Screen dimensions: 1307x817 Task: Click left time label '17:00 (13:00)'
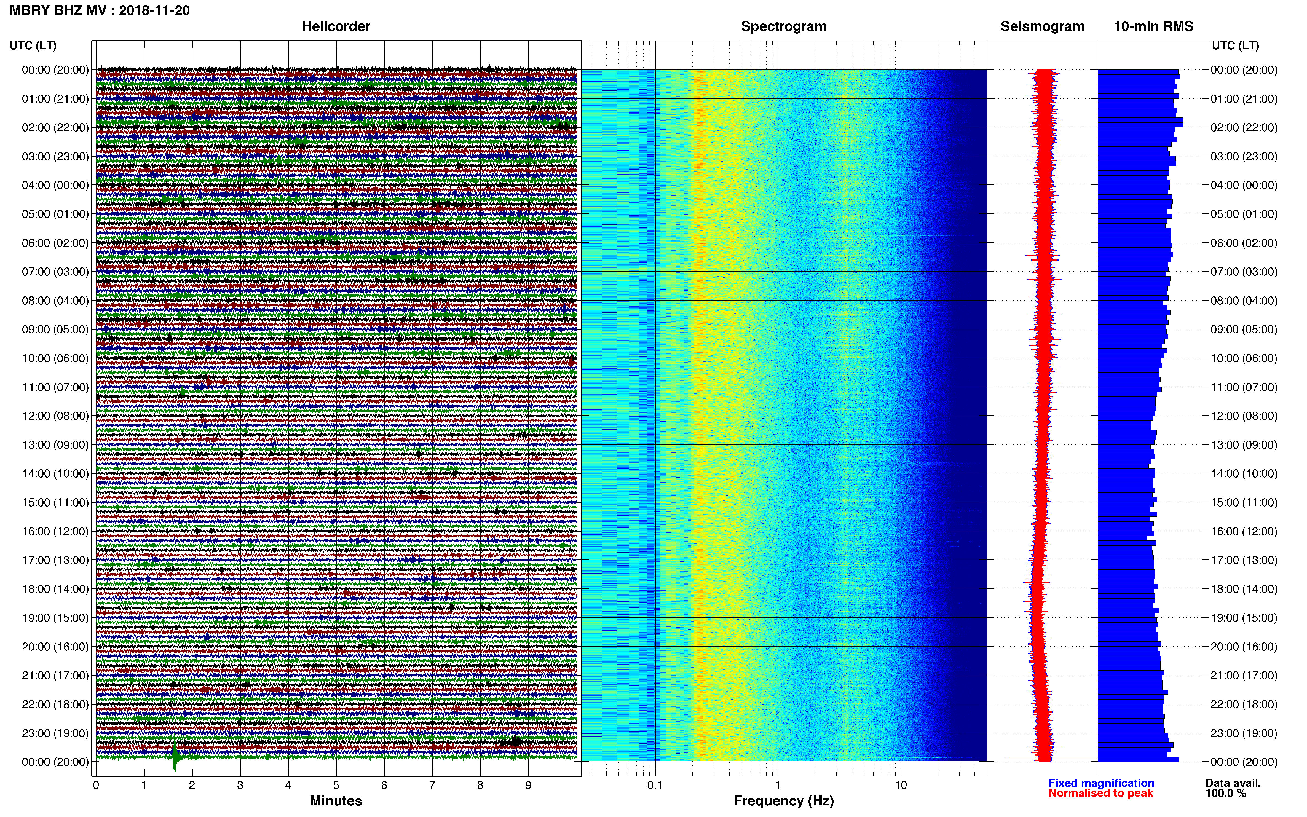55,560
